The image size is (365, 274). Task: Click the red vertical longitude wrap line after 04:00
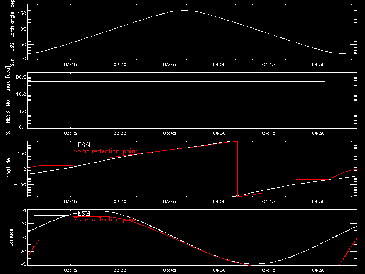coord(237,169)
